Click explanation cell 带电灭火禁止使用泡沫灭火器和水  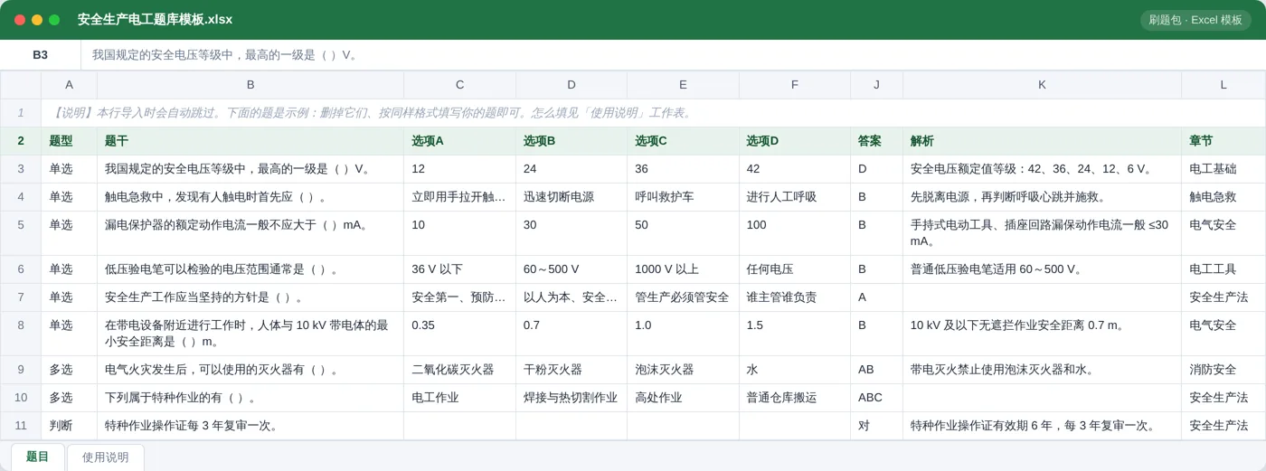pyautogui.click(x=1042, y=370)
